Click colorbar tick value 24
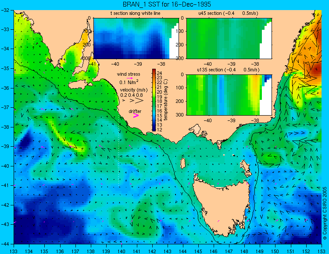This screenshot has width=329, height=254. click(159, 73)
